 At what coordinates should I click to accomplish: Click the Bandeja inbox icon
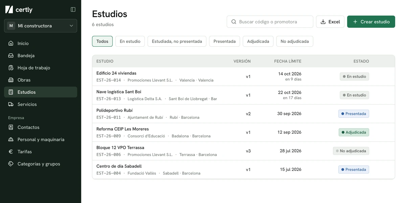(x=11, y=55)
